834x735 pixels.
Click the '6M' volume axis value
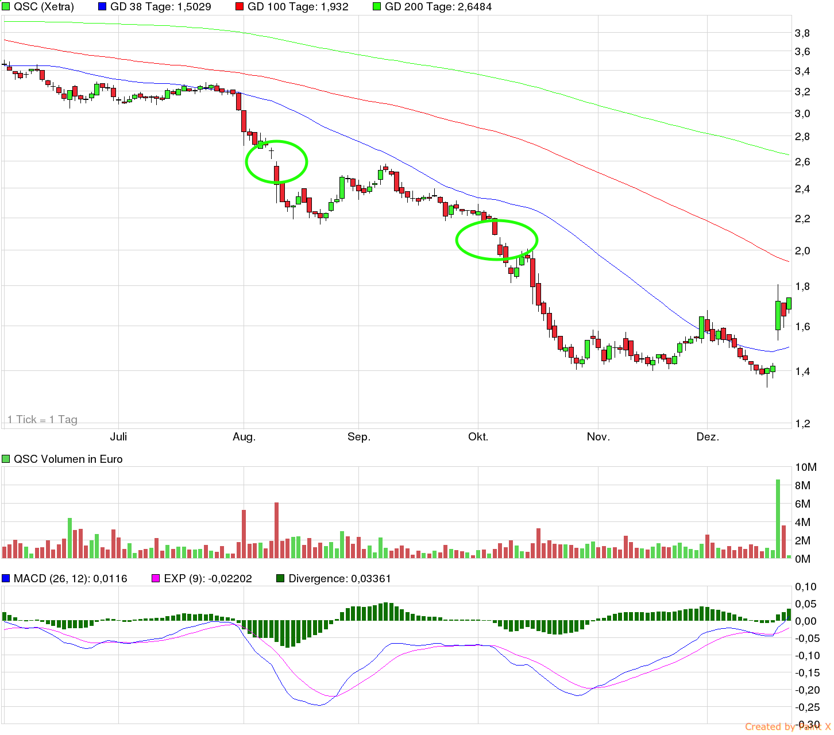803,504
